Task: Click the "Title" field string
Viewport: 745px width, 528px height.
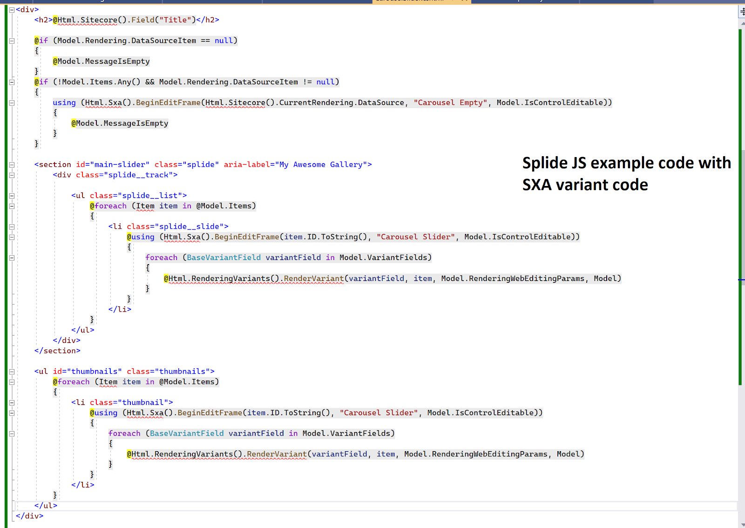Action: pos(175,20)
